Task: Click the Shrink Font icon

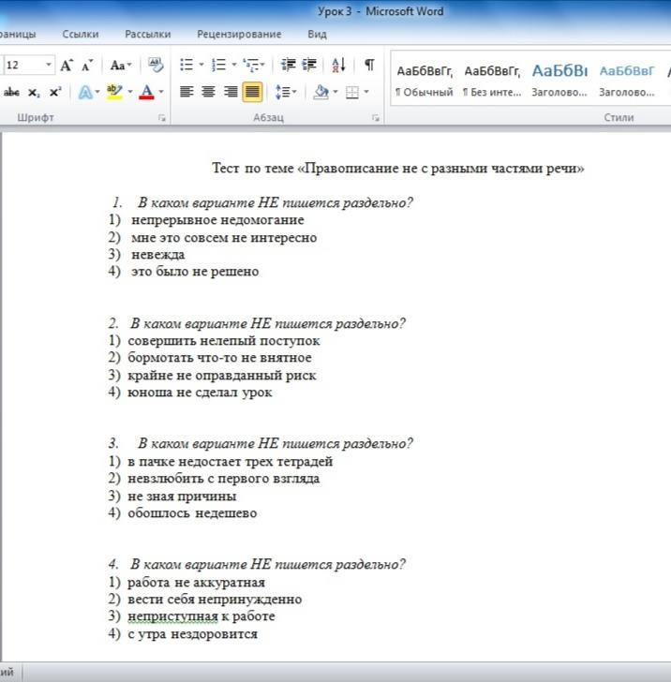Action: pos(87,66)
